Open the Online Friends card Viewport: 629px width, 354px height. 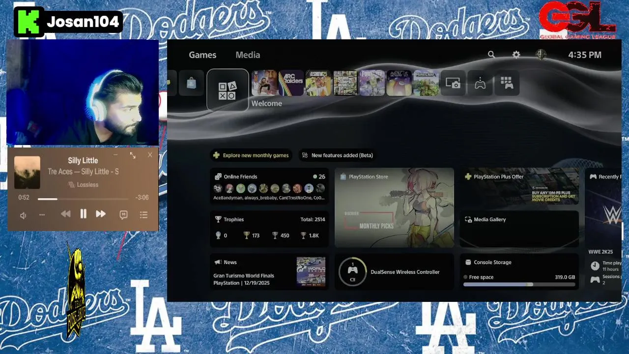point(269,186)
